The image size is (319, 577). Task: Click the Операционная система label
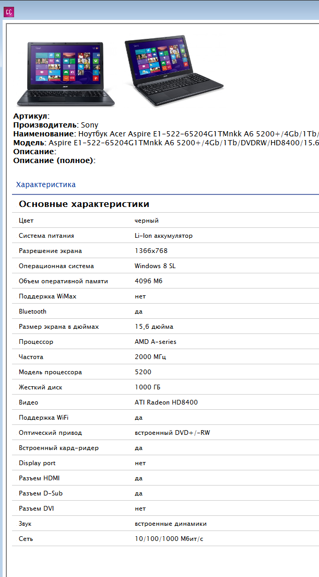(x=56, y=266)
